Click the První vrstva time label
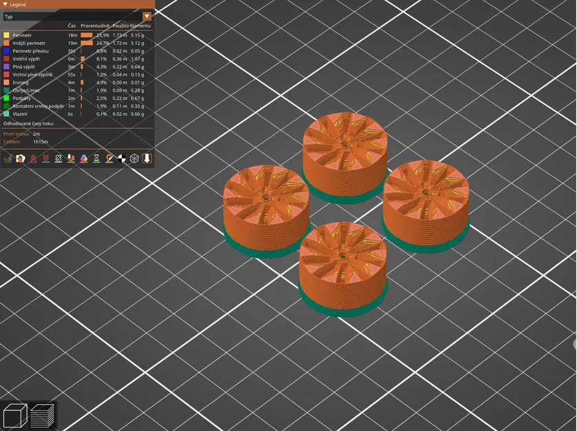The image size is (577, 431). [x=17, y=134]
